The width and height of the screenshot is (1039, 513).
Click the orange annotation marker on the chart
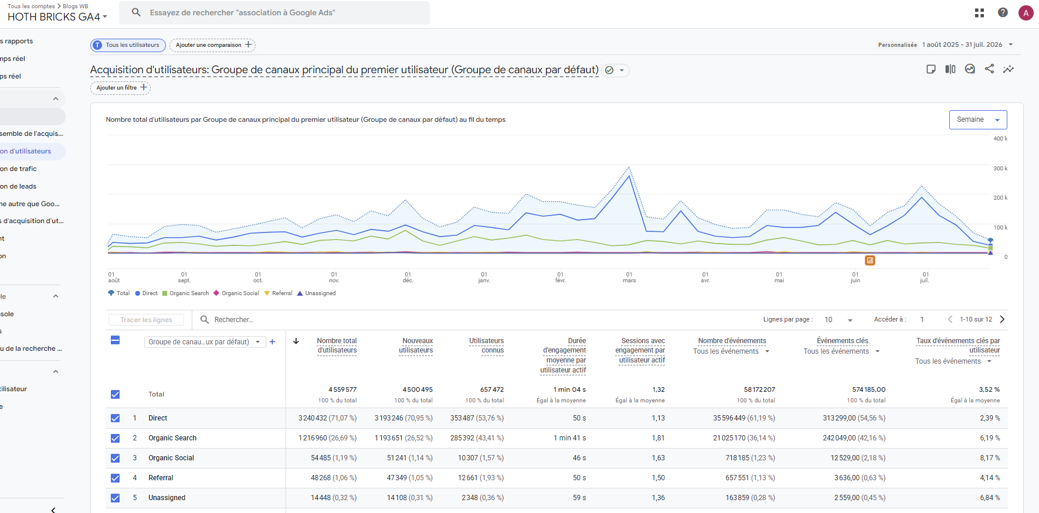click(x=870, y=260)
